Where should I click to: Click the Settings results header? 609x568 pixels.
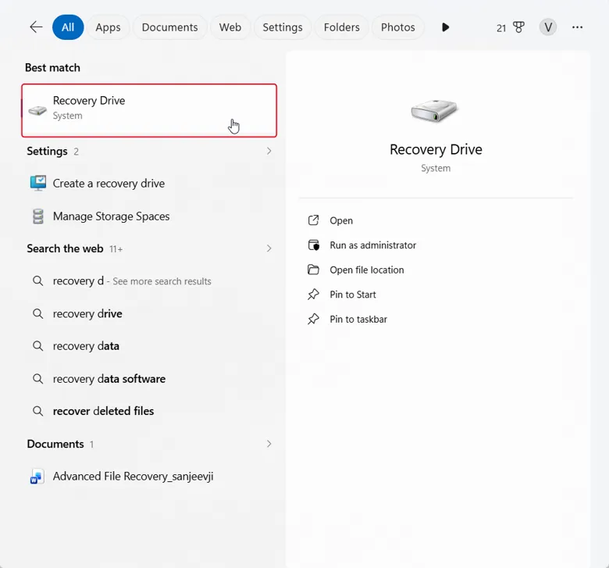click(x=47, y=151)
